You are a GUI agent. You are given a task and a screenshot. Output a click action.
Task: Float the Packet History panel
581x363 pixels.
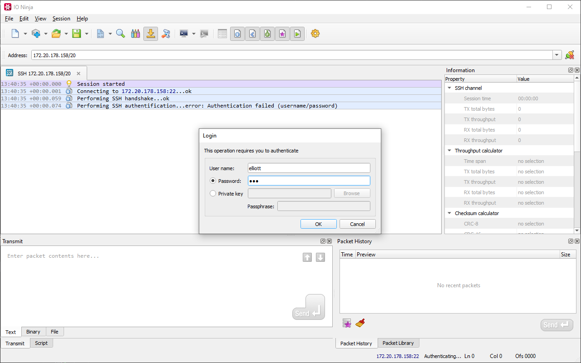[571, 241]
